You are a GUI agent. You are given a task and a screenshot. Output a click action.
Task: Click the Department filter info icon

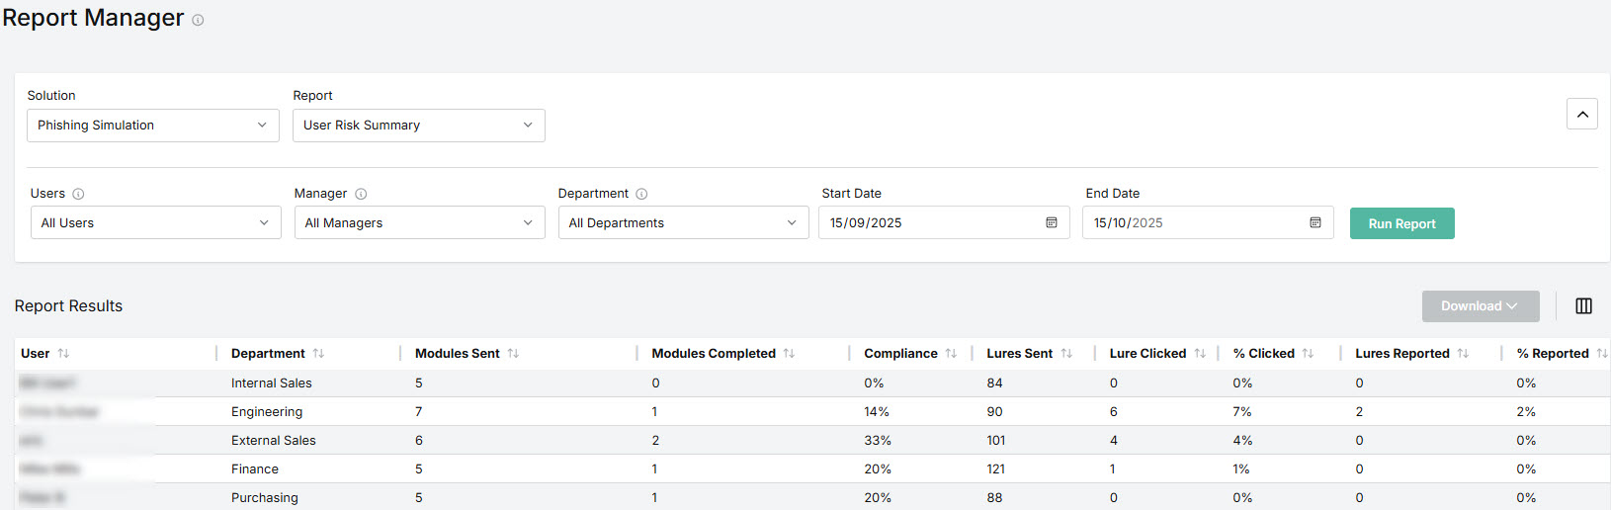[641, 194]
